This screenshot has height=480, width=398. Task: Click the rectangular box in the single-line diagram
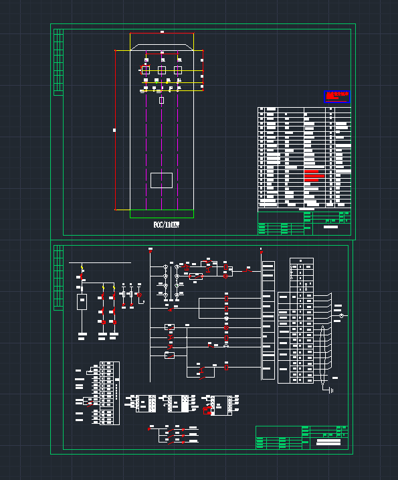[82, 302]
